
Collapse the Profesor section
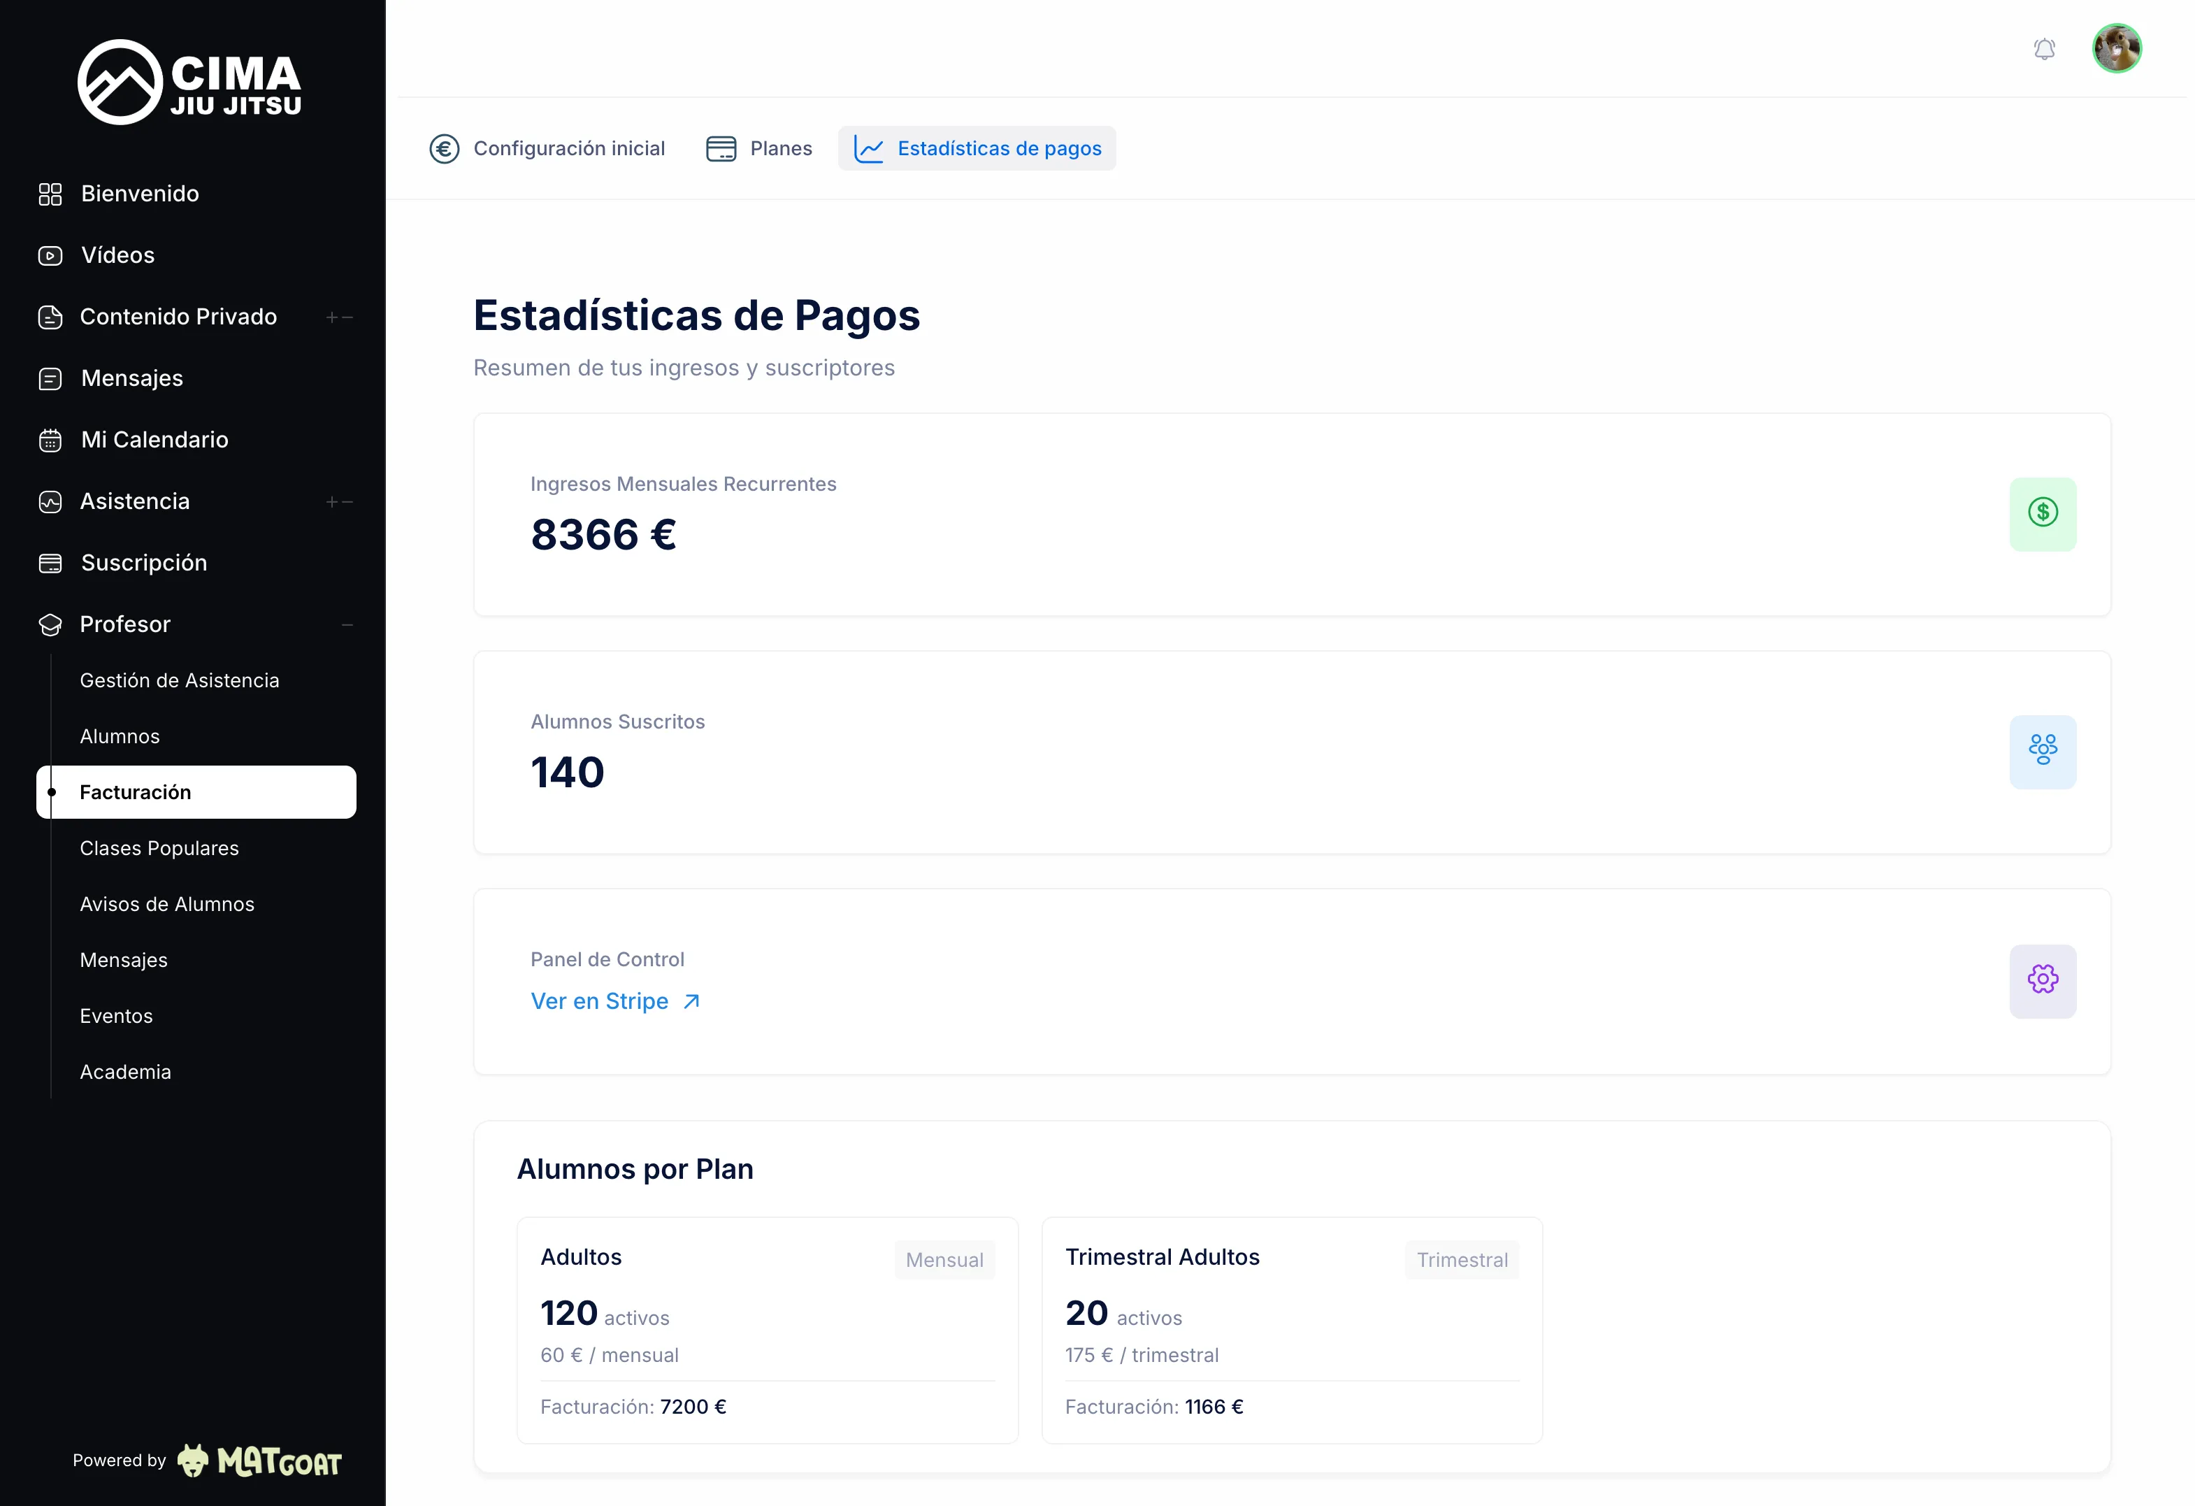click(347, 624)
